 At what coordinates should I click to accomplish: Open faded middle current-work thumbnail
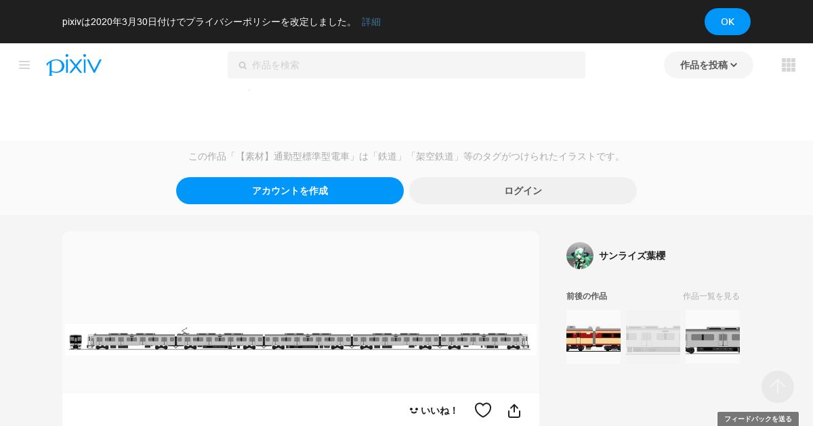653,337
